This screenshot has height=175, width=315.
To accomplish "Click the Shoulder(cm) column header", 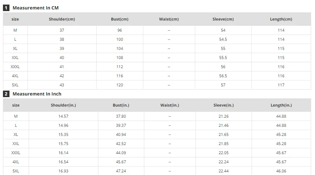I will pos(62,19).
